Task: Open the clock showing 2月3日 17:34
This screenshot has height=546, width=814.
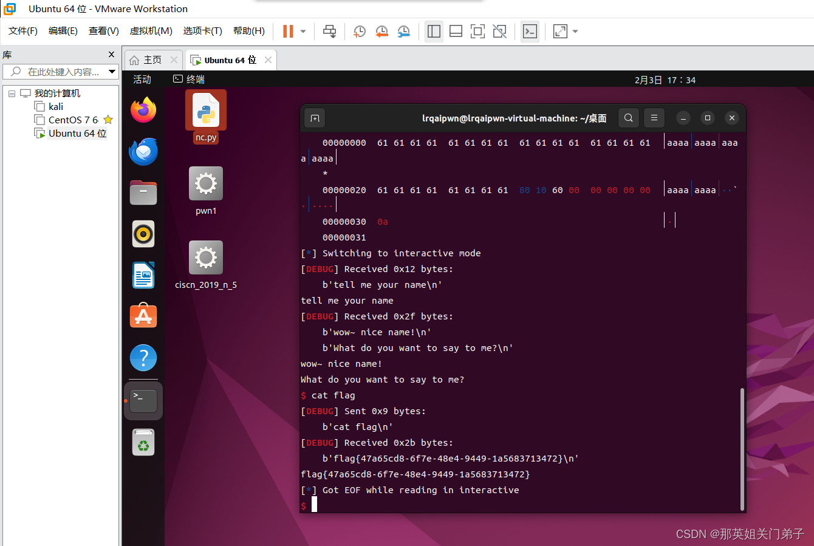Action: pos(665,80)
